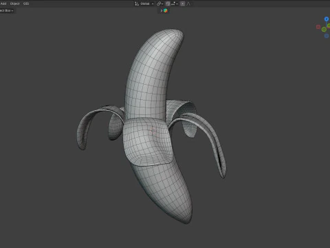Expand the chevron beside the colorful icon

pos(162,10)
